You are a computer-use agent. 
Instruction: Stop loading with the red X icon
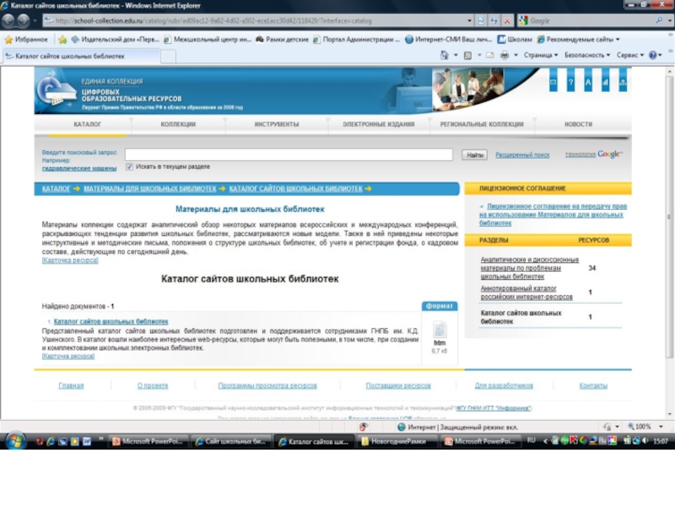(x=507, y=20)
